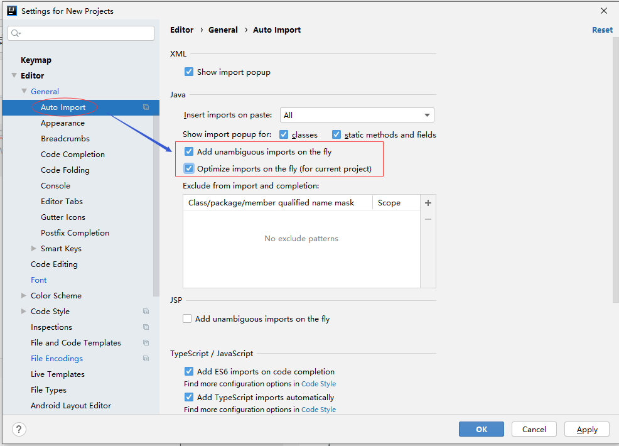
Task: Enable JSP Add unambiguous imports checkbox
Action: coord(187,319)
